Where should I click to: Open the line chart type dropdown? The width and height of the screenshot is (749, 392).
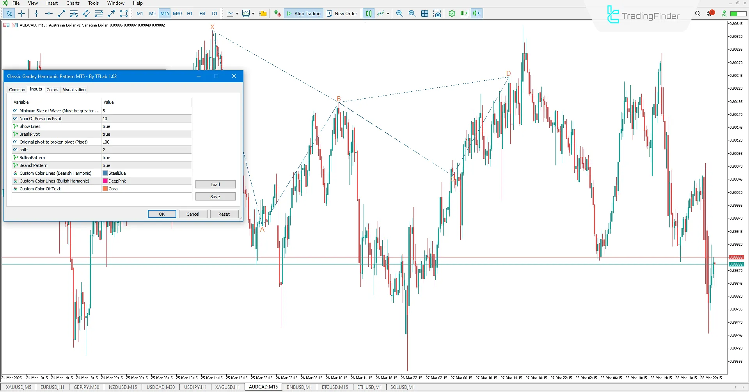[237, 13]
